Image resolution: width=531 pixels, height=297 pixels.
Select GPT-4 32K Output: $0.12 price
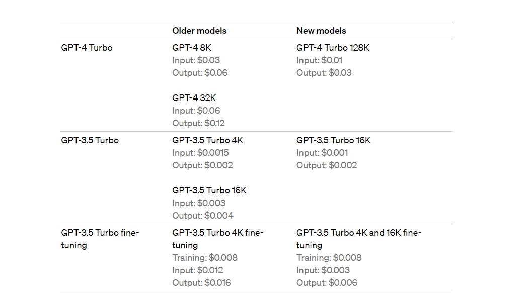pyautogui.click(x=198, y=123)
